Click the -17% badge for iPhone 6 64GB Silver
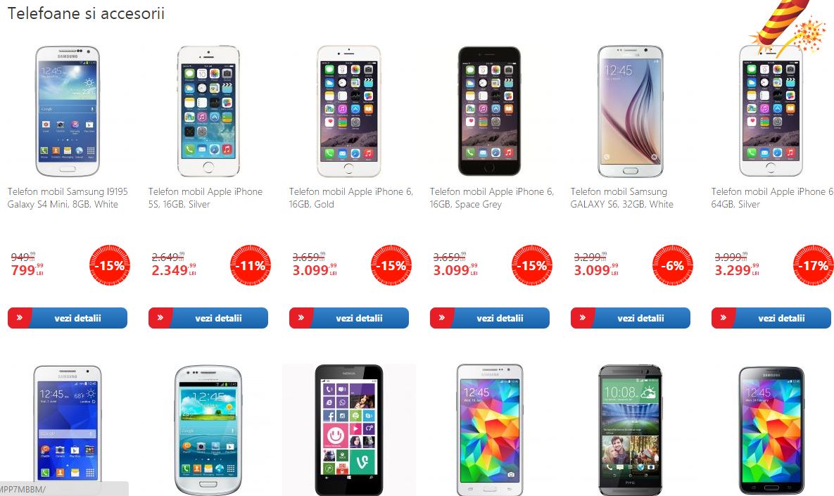Image resolution: width=834 pixels, height=496 pixels. 814,265
